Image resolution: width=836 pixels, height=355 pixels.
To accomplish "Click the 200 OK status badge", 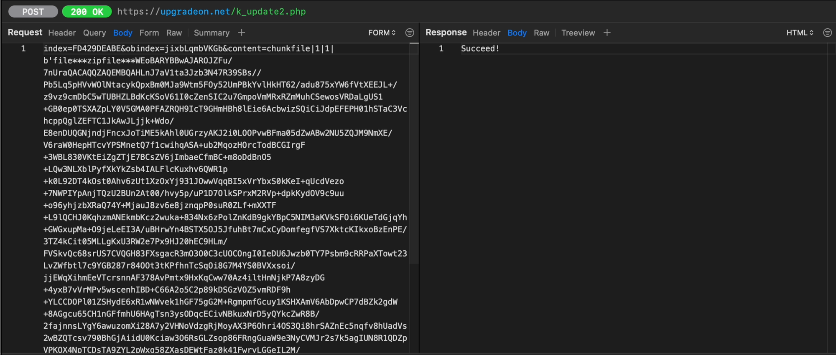I will [87, 12].
